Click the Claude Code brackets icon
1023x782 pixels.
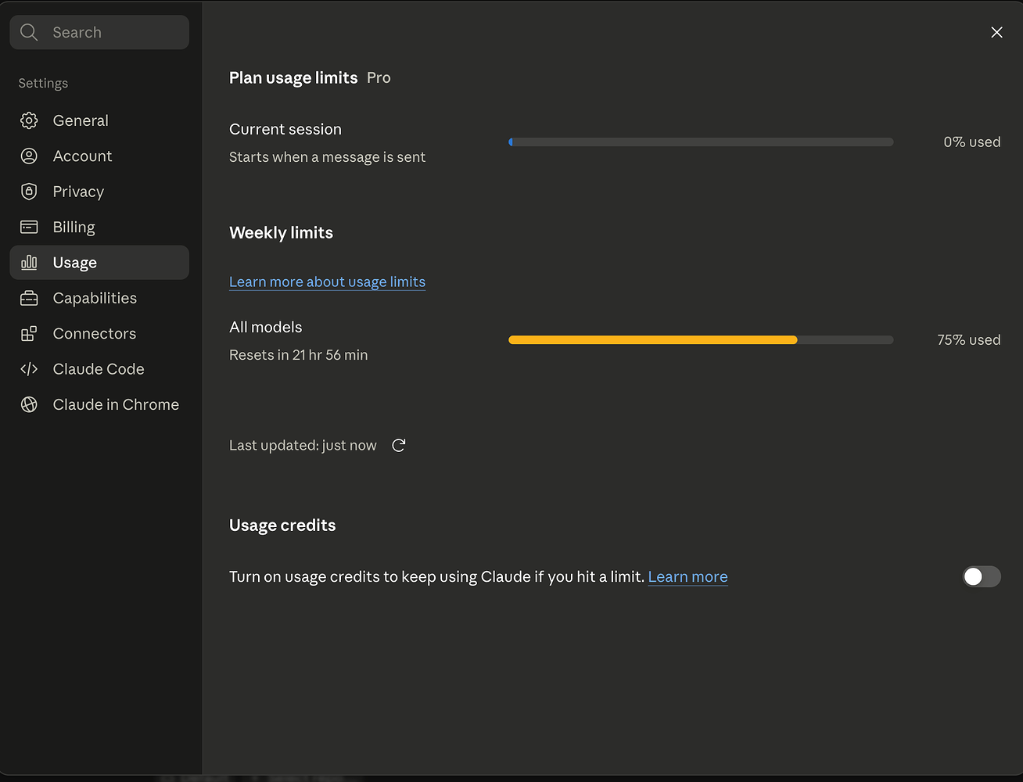click(29, 369)
